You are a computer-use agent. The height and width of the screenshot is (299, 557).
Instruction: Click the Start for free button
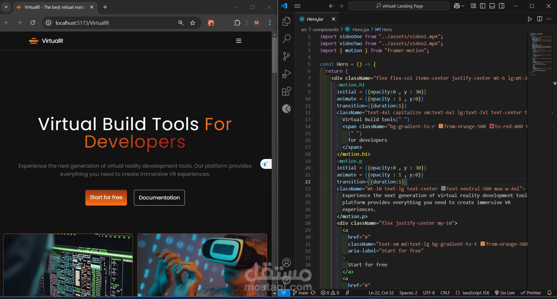click(106, 198)
